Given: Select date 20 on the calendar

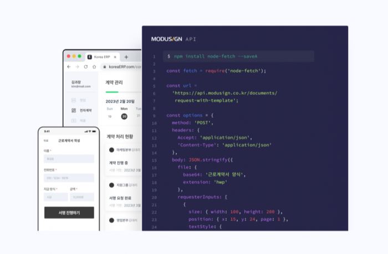Looking at the screenshot, I should [x=124, y=116].
